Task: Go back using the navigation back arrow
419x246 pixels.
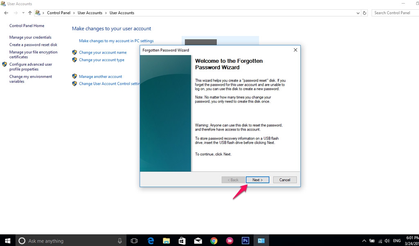Action: (6, 13)
